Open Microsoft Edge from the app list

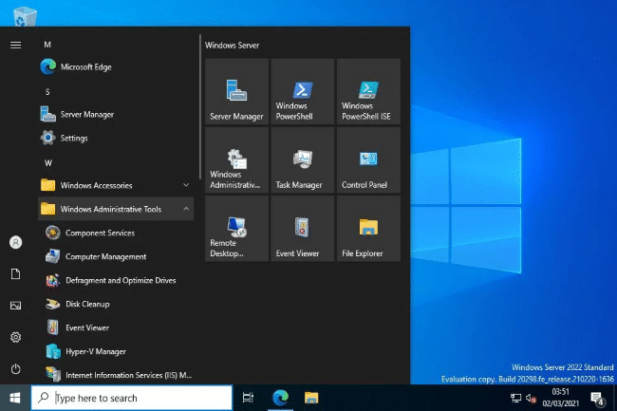[86, 67]
